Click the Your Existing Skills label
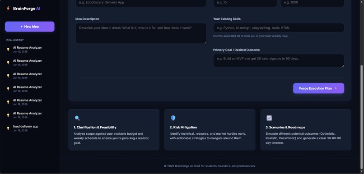364x174 pixels. [227, 19]
